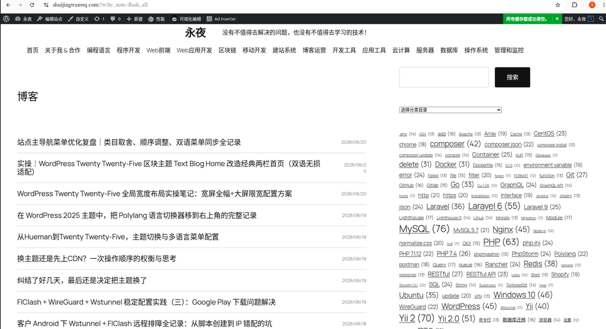The height and width of the screenshot is (329, 606).
Task: Open post 换主题还是先上CDN
Action: tap(96, 259)
